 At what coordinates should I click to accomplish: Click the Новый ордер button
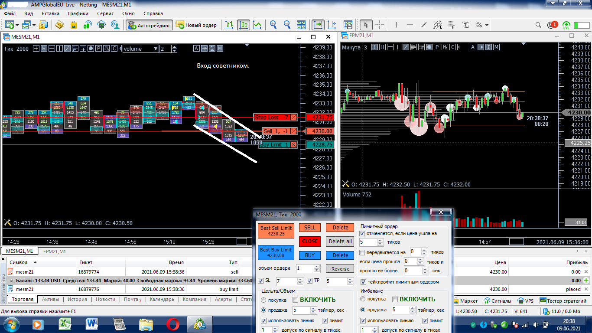[x=197, y=25]
